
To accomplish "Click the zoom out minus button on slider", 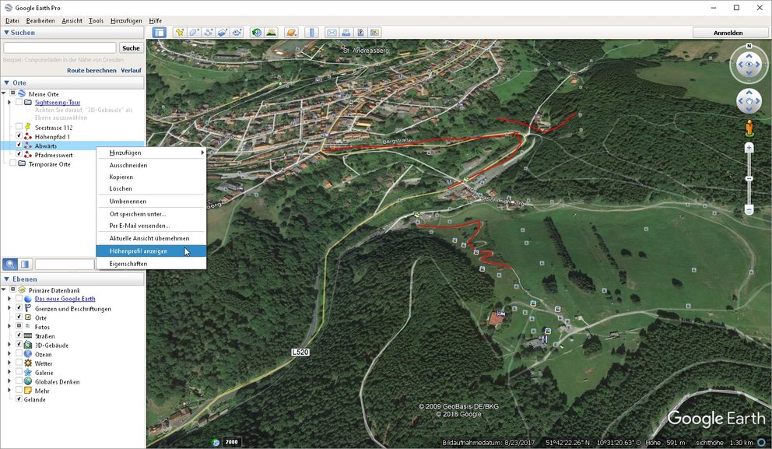I will click(749, 210).
